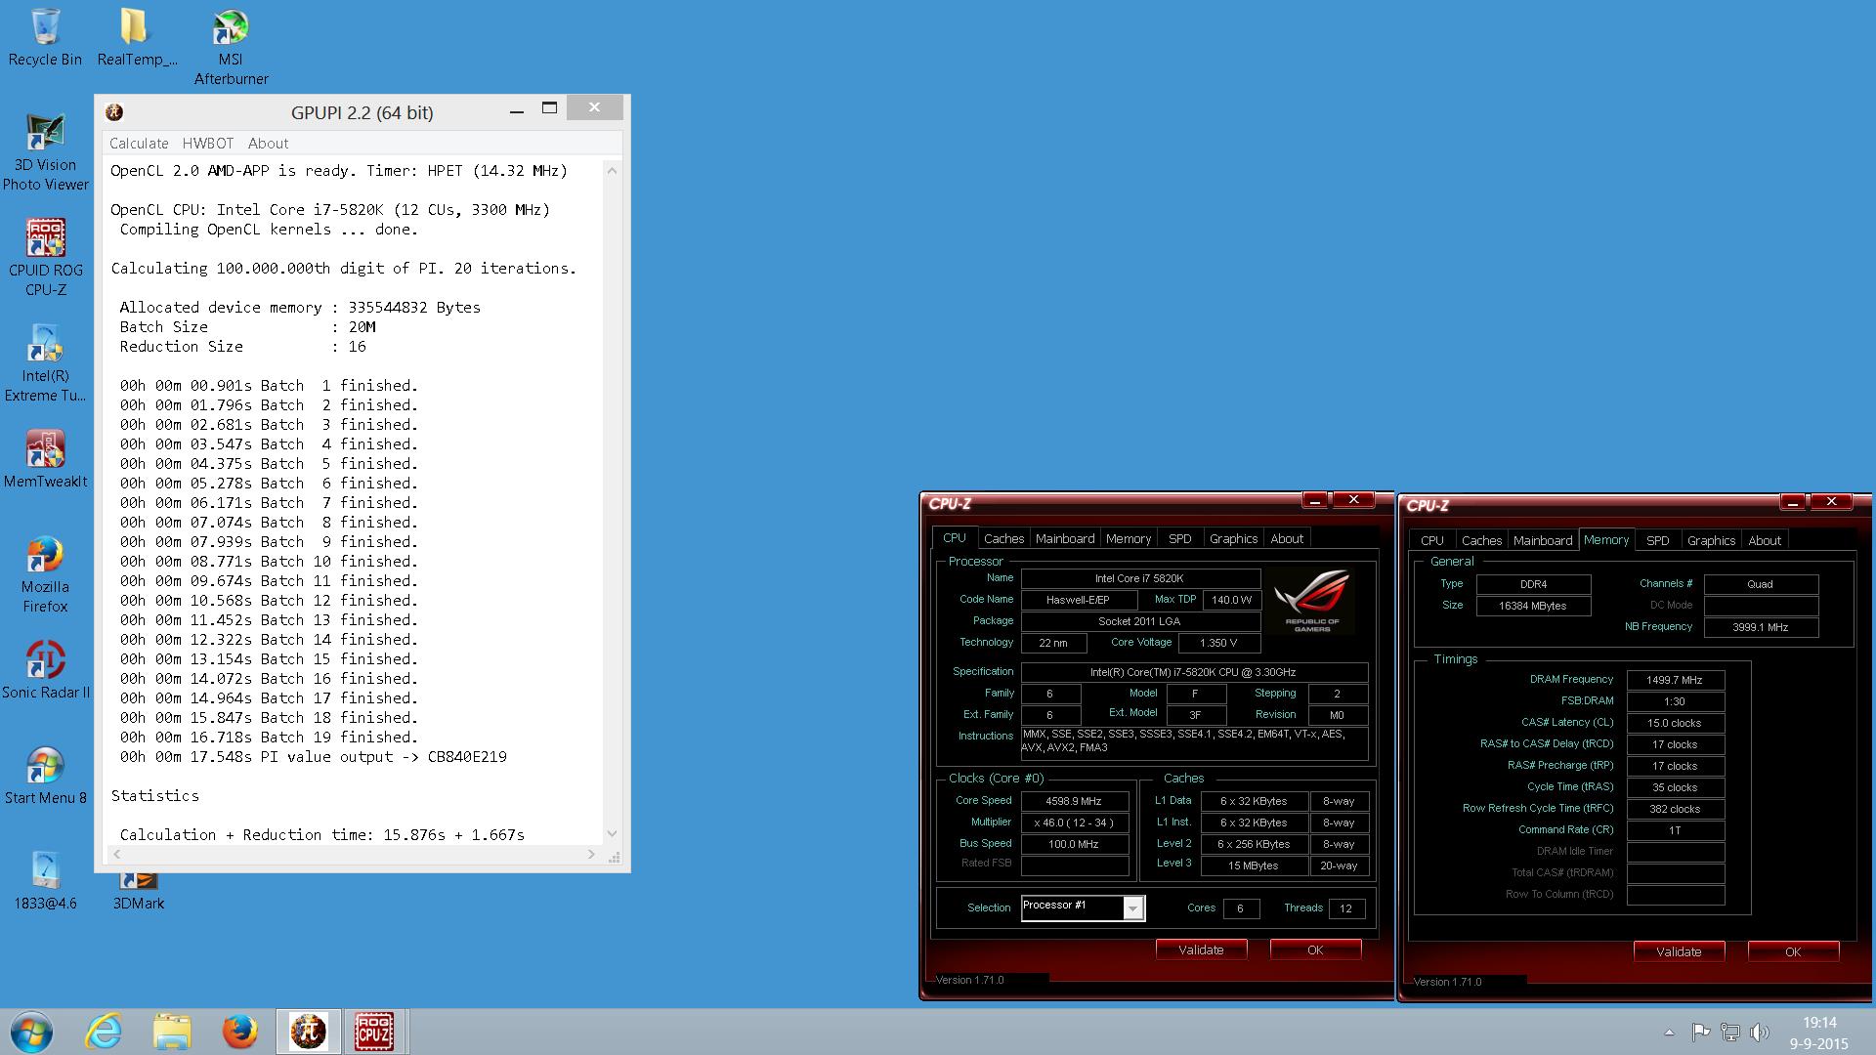Select CPU tab in right CPU-Z window
1876x1055 pixels.
[x=1432, y=540]
